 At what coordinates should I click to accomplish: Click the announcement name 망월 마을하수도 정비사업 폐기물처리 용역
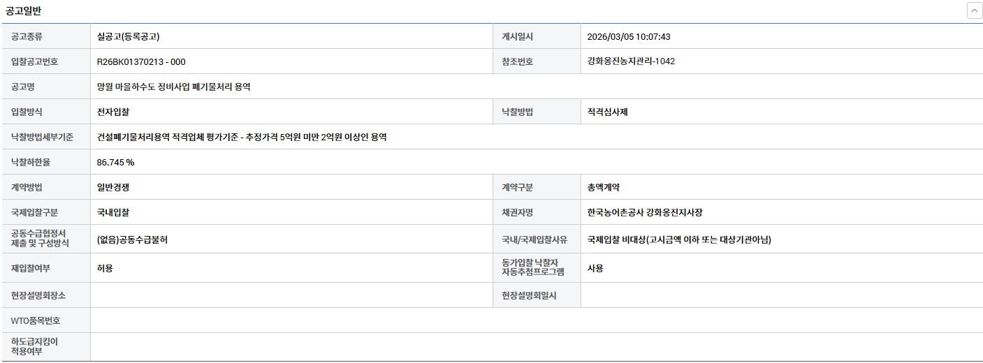click(x=173, y=87)
